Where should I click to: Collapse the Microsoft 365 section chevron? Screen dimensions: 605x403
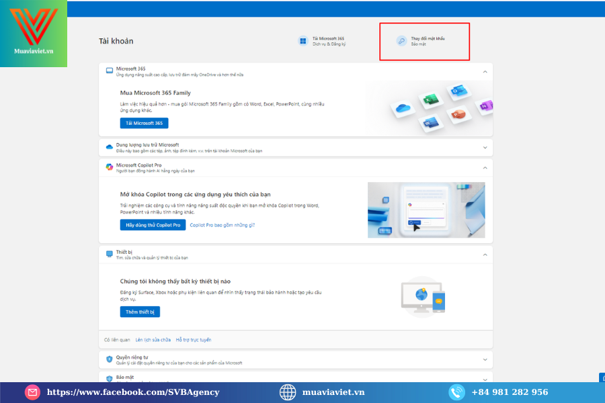[485, 72]
